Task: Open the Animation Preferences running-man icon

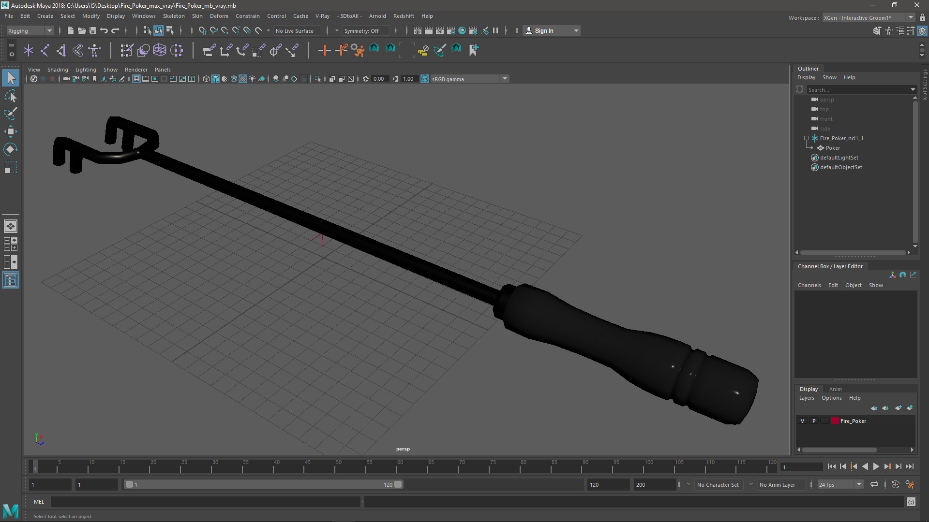Action: click(910, 484)
